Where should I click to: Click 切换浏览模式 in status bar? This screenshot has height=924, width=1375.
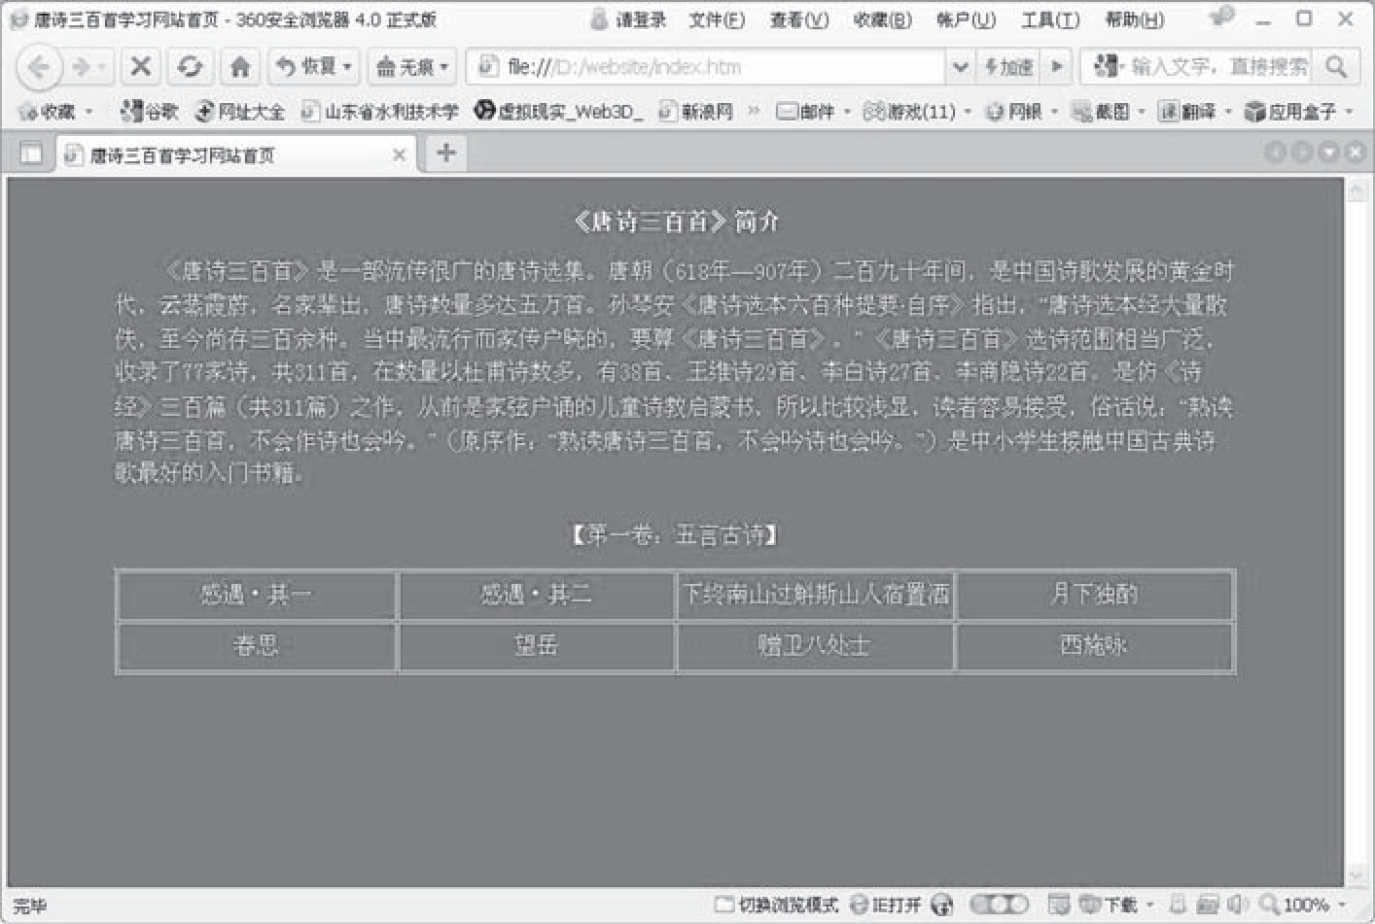point(776,905)
